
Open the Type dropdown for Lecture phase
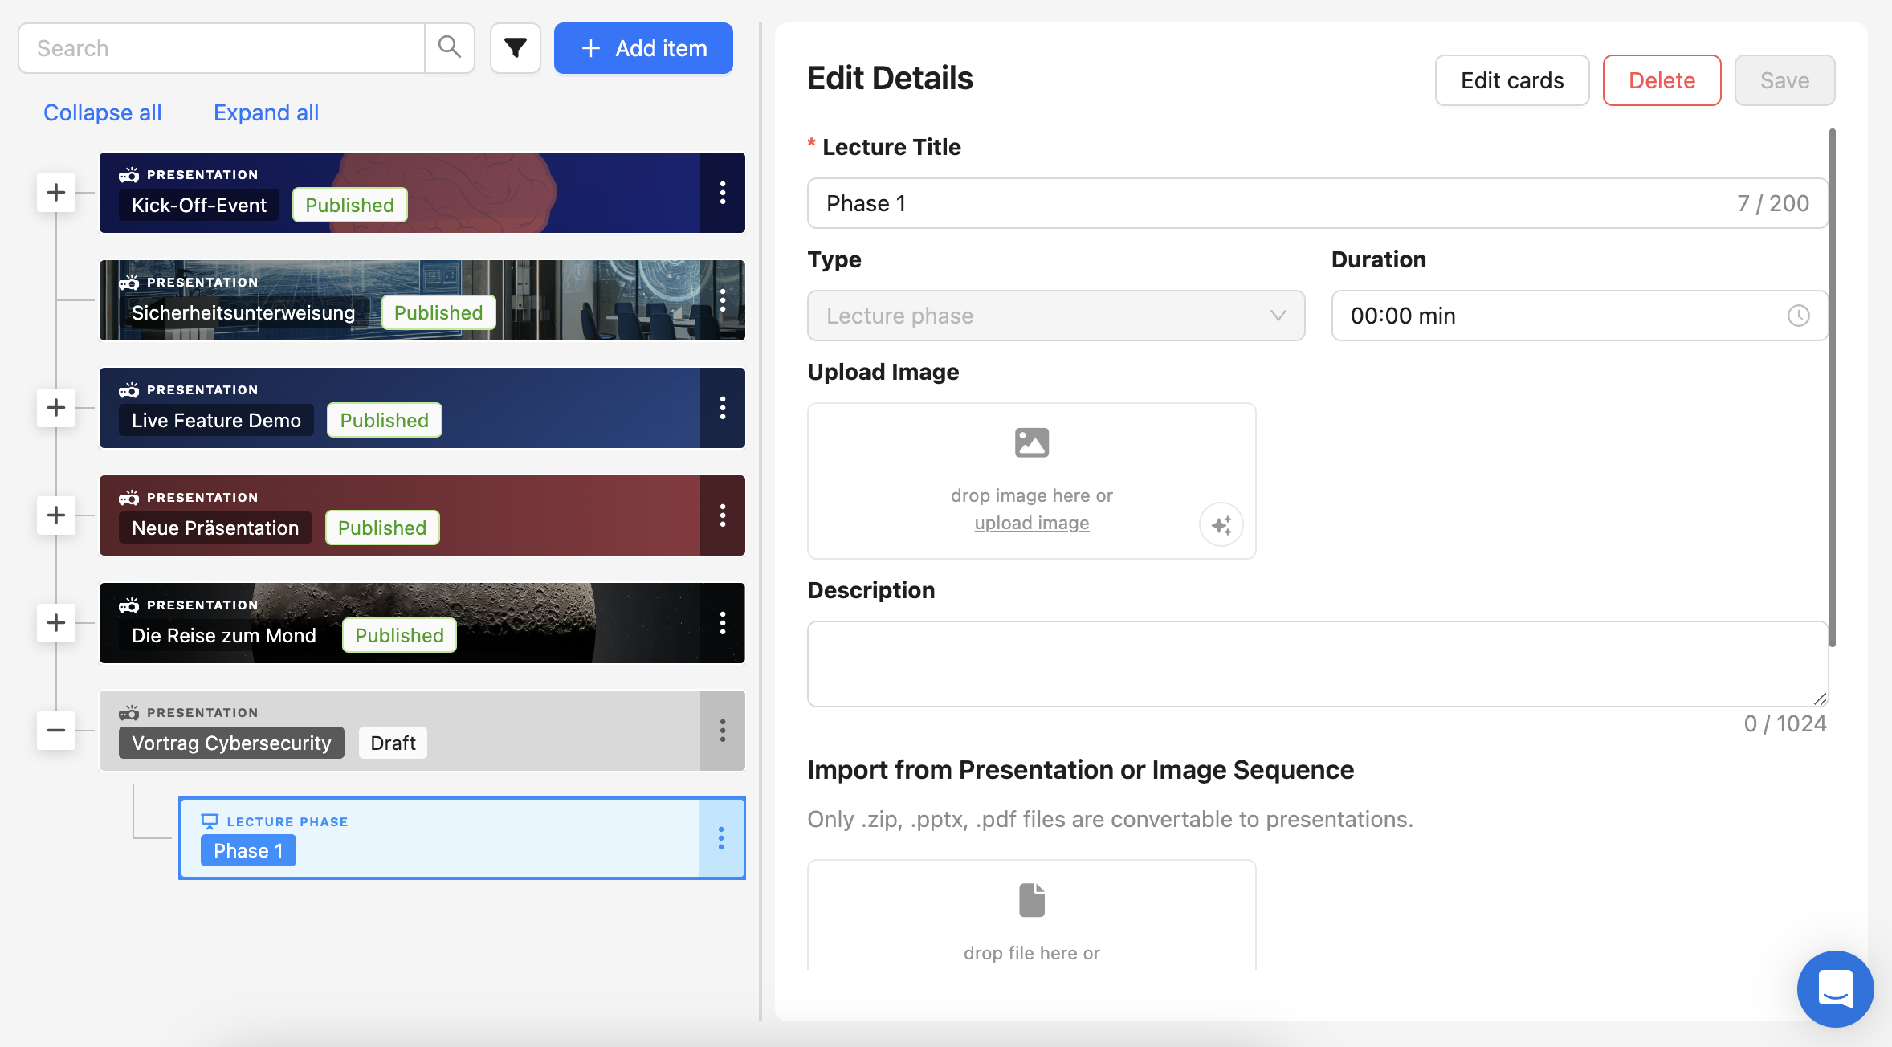pos(1055,315)
